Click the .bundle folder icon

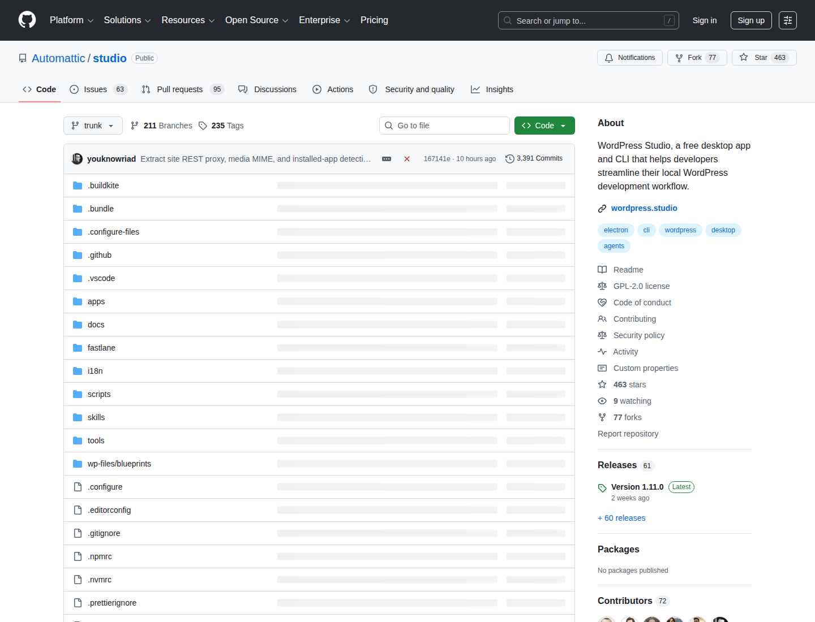78,209
